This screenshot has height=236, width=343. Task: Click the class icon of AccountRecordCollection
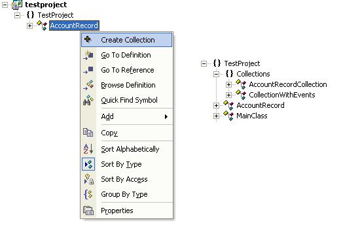coord(241,84)
